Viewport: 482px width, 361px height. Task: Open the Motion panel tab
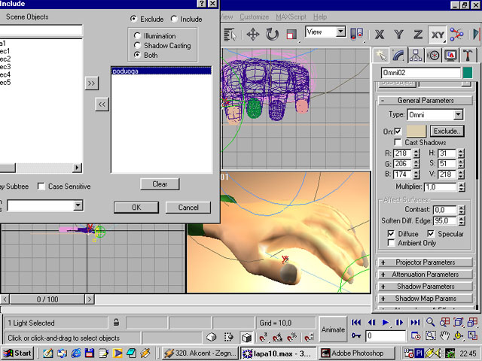[x=434, y=55]
